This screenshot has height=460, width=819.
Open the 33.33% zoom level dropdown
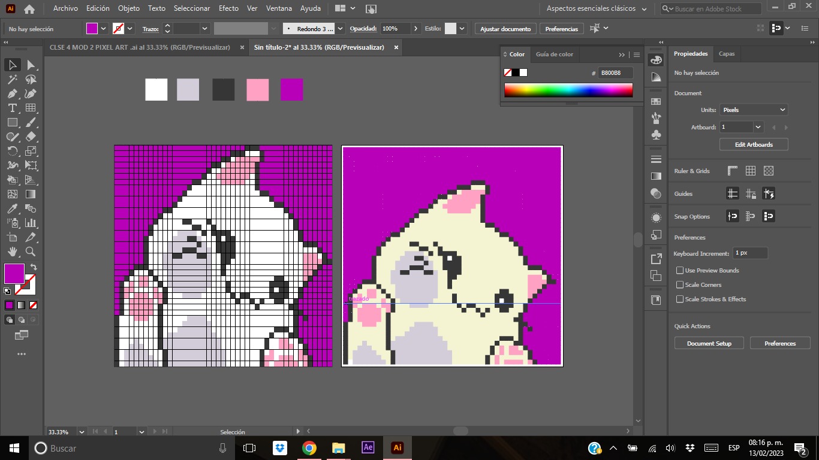(82, 432)
